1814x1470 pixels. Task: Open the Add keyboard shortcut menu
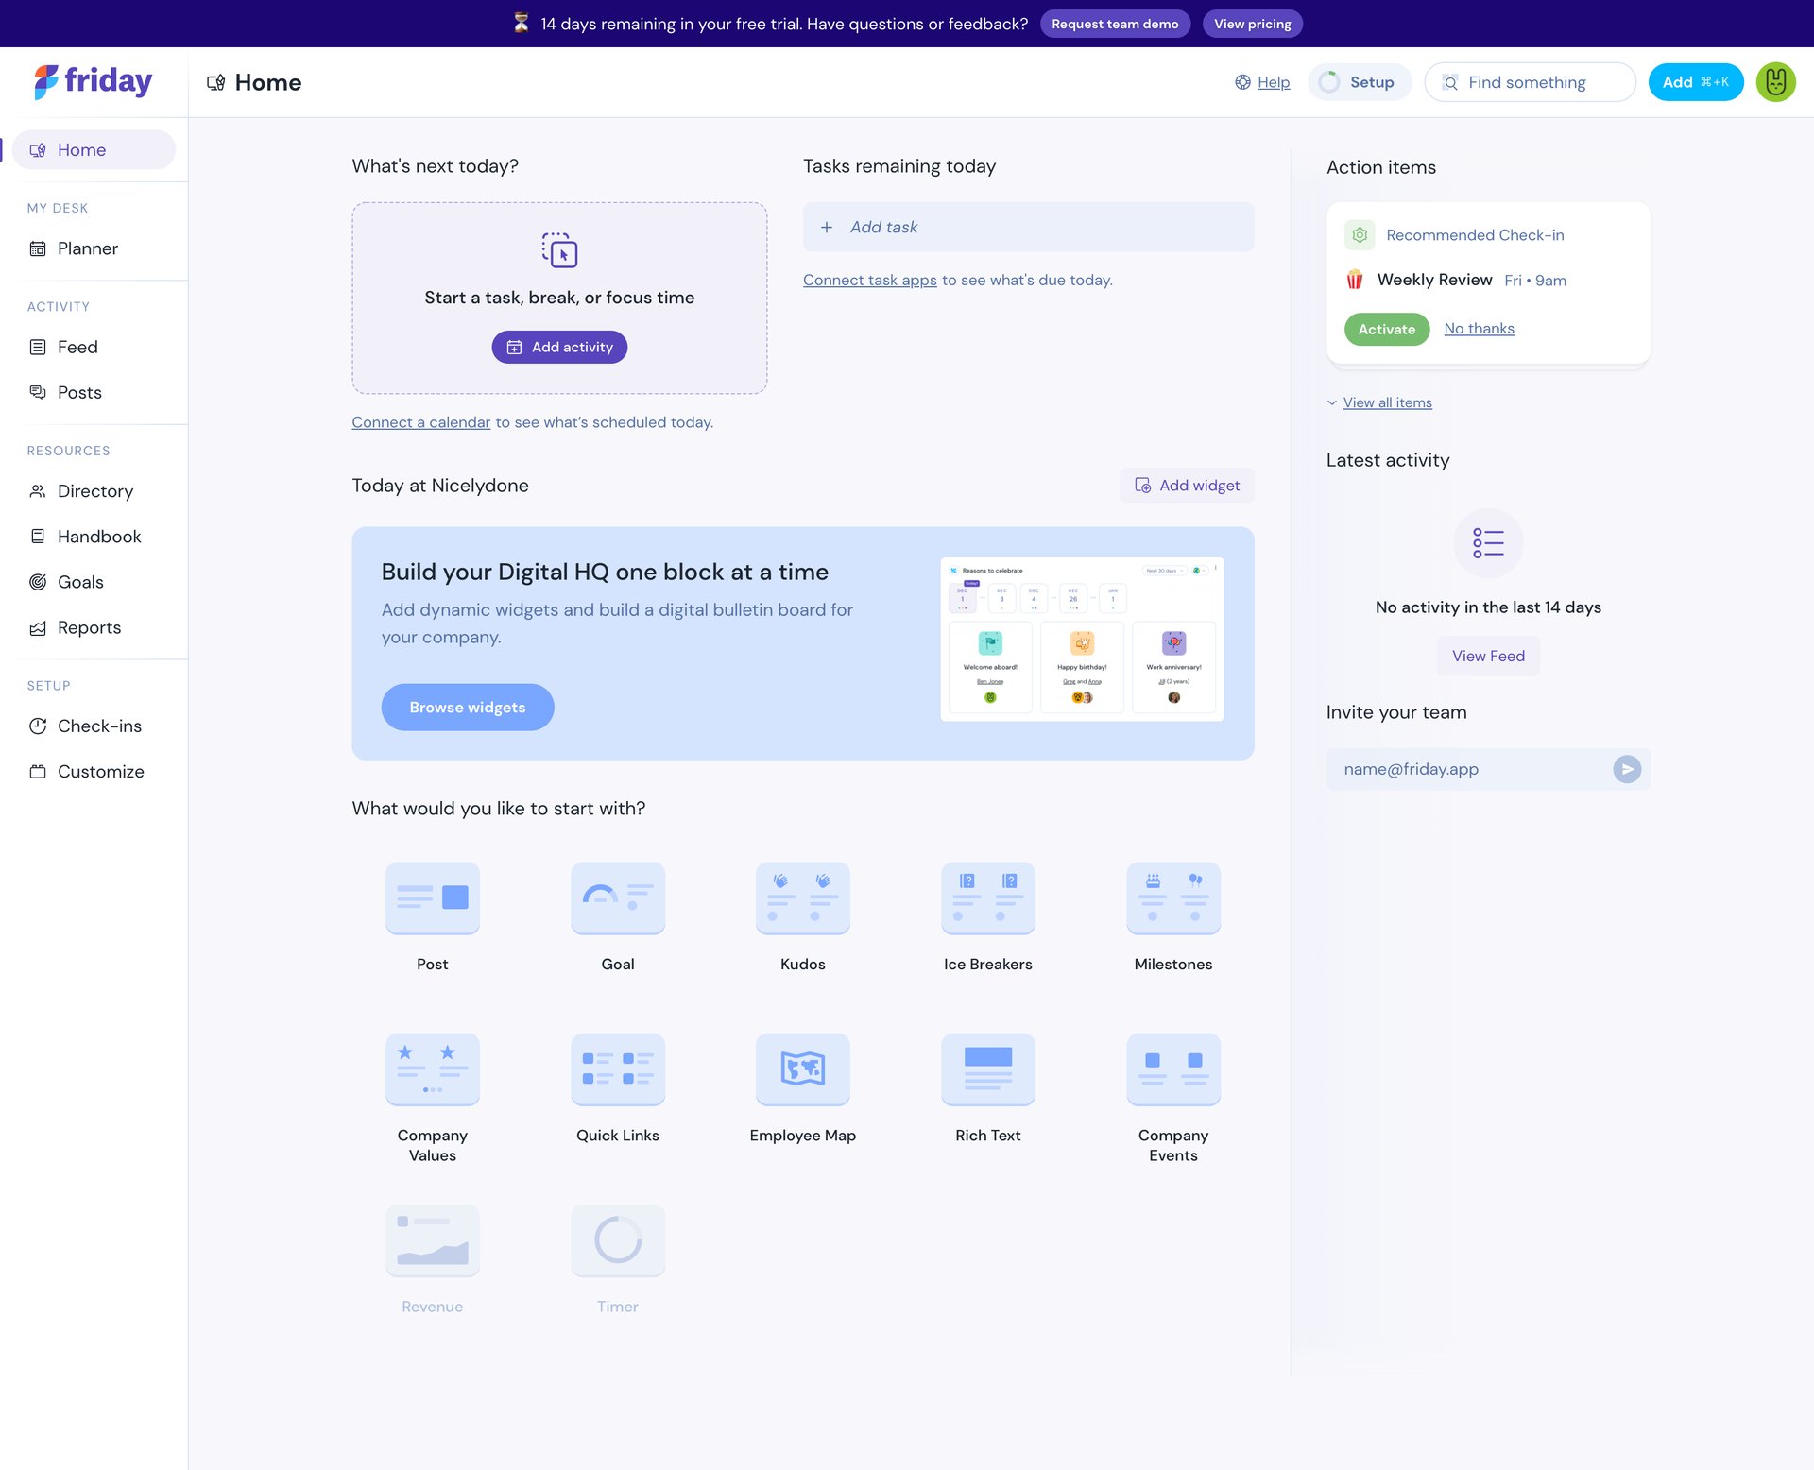1696,82
